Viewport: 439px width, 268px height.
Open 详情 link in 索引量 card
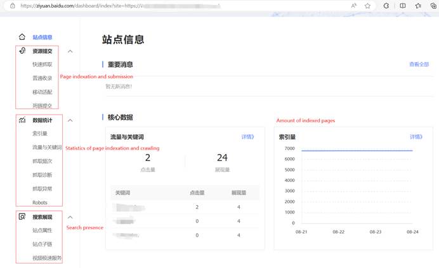tap(416, 136)
